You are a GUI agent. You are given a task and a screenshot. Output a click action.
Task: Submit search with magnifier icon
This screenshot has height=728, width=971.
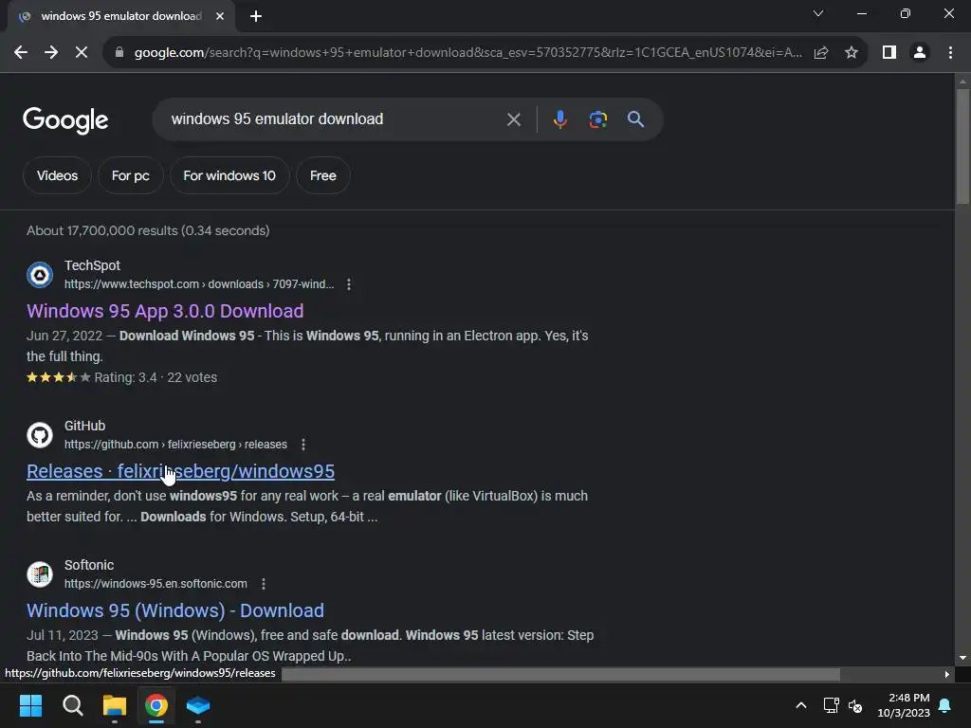coord(635,118)
